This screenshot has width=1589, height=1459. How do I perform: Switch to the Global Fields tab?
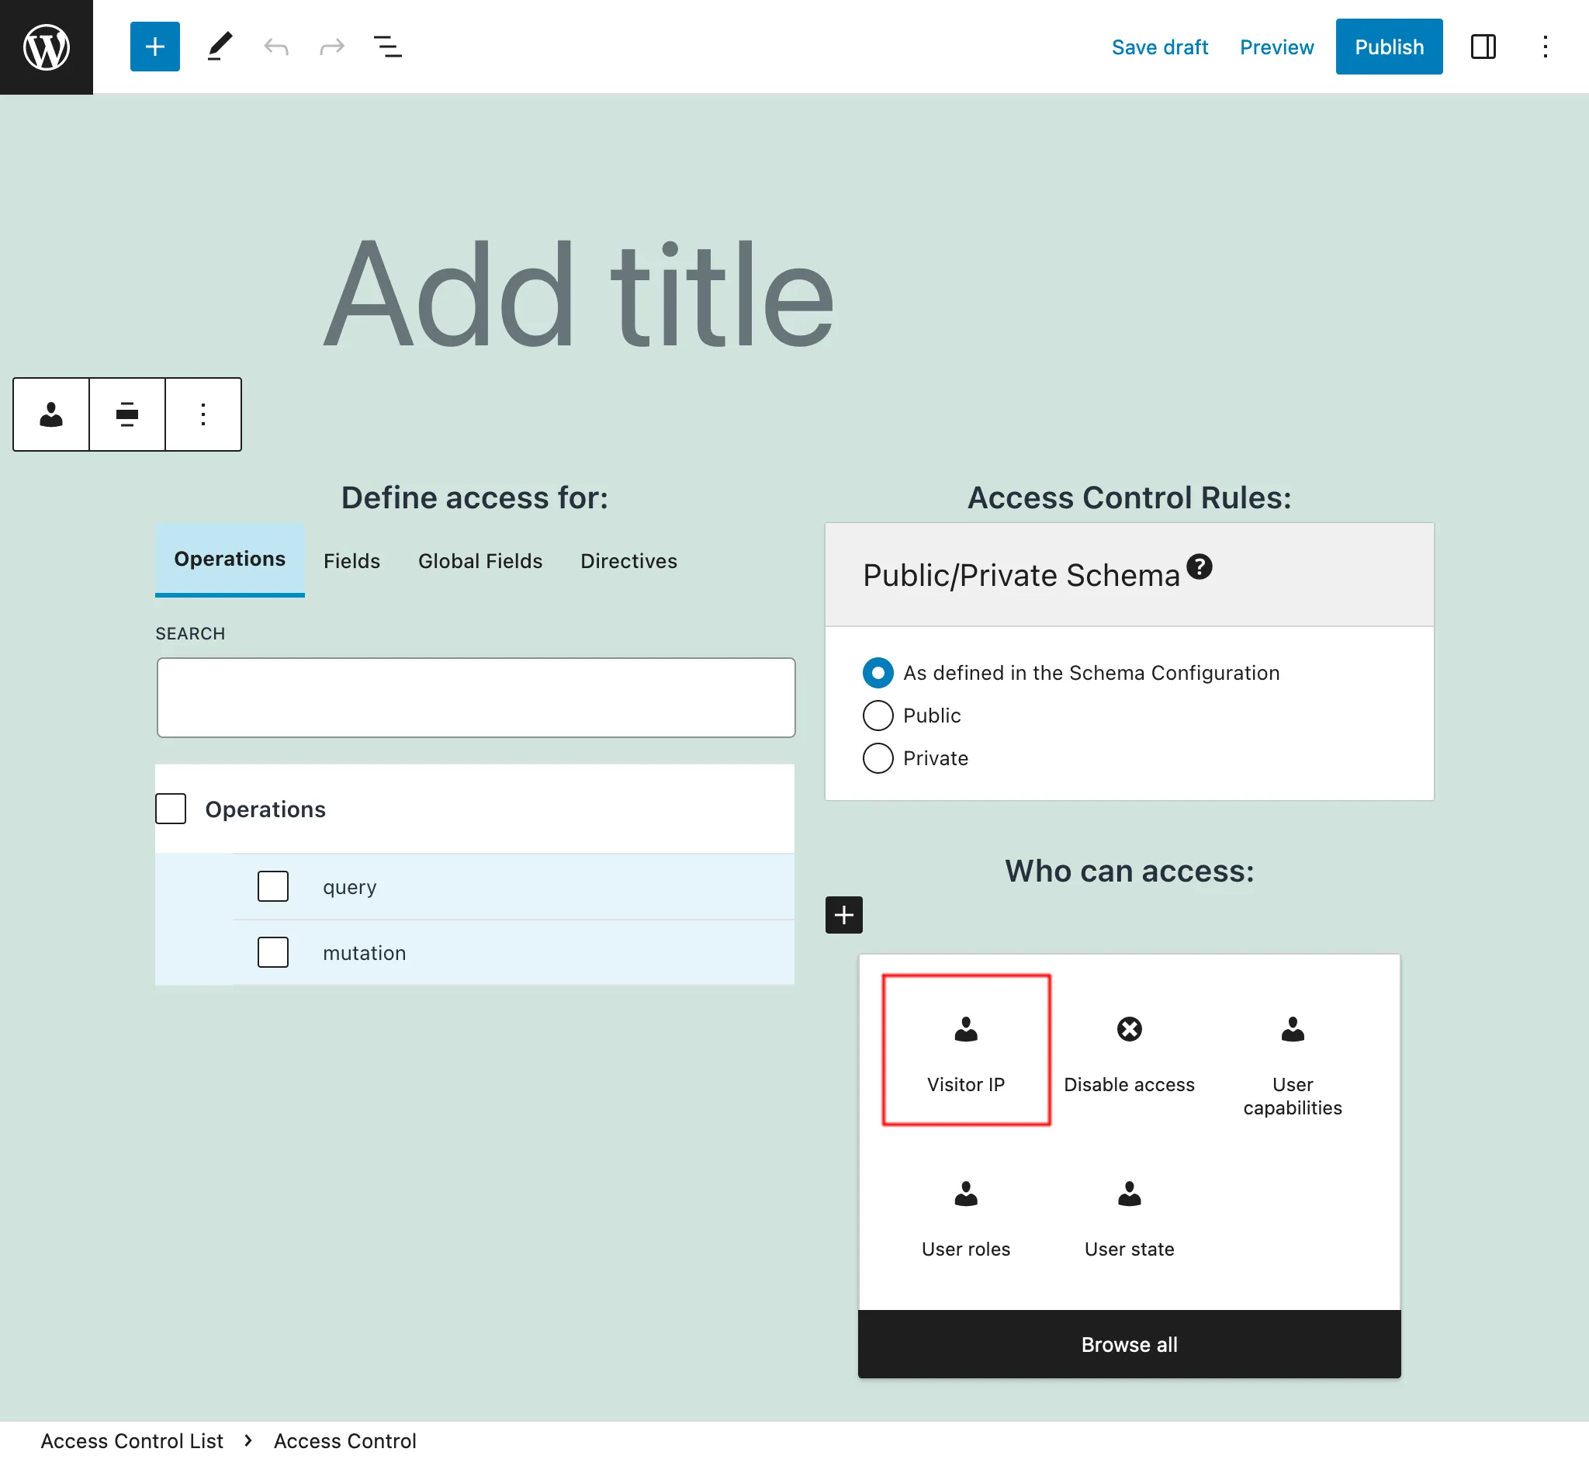coord(481,561)
